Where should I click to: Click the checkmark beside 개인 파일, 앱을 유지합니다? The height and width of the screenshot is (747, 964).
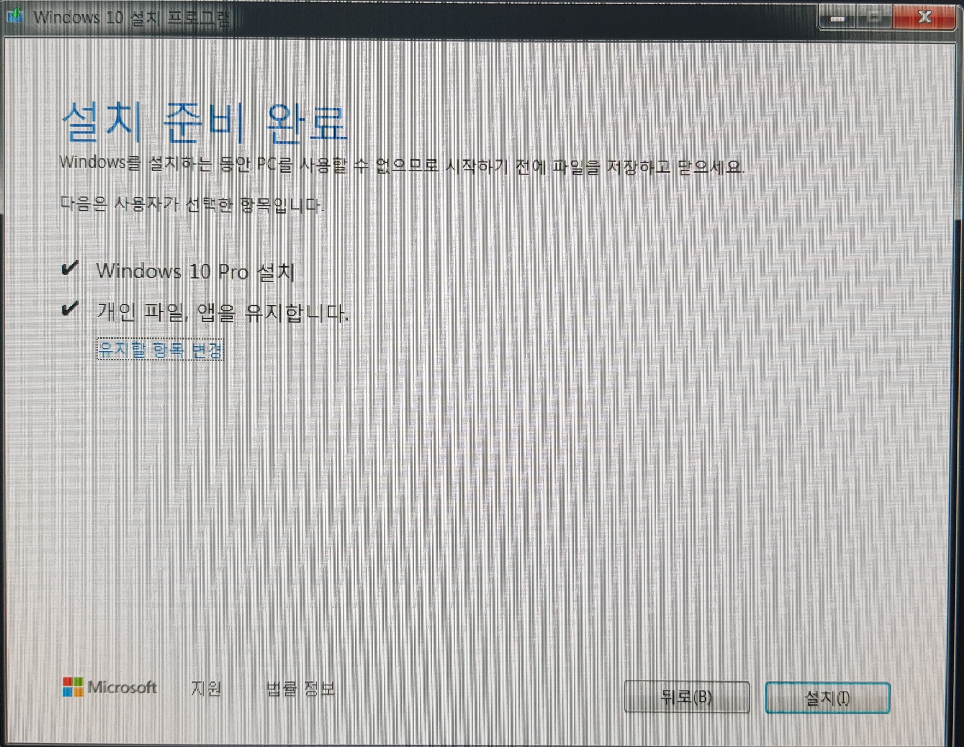click(70, 309)
